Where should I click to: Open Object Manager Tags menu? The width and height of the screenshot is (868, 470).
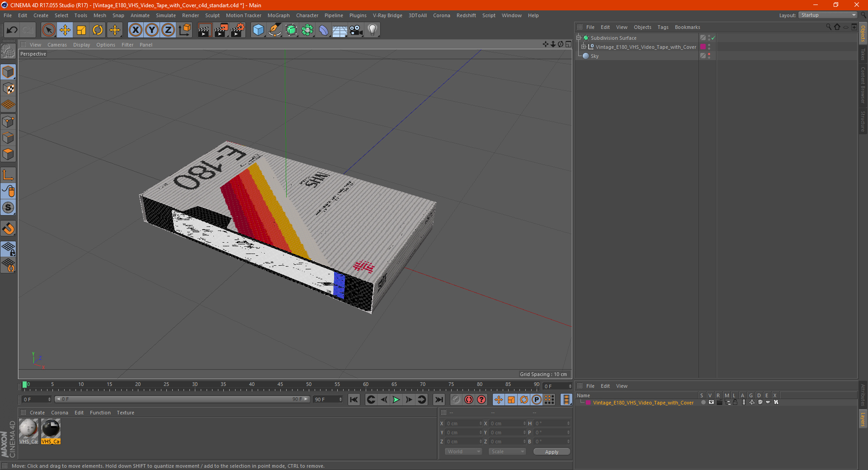pyautogui.click(x=663, y=27)
